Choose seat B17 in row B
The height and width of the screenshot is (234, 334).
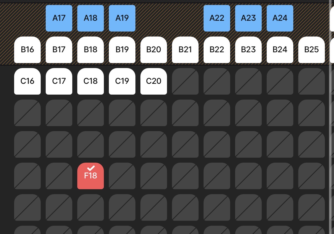tap(59, 50)
